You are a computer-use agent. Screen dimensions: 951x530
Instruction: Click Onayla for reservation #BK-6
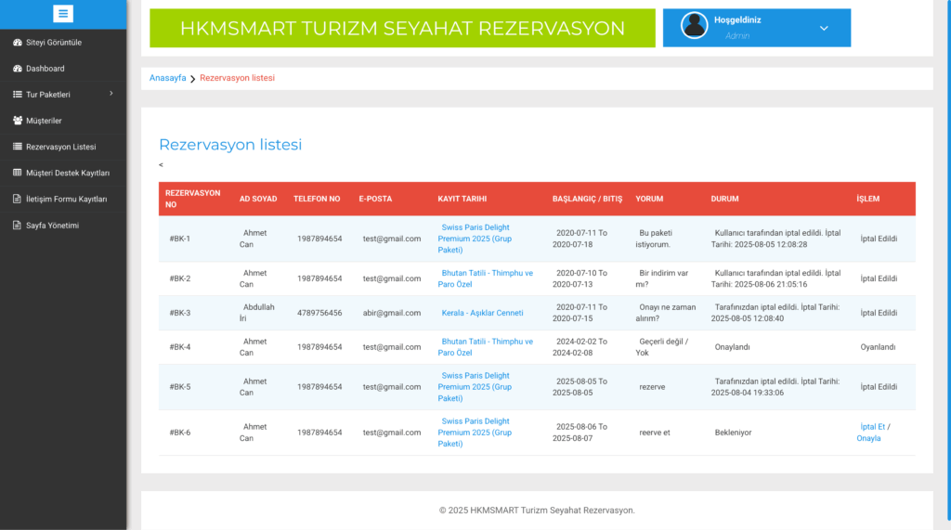pos(868,438)
